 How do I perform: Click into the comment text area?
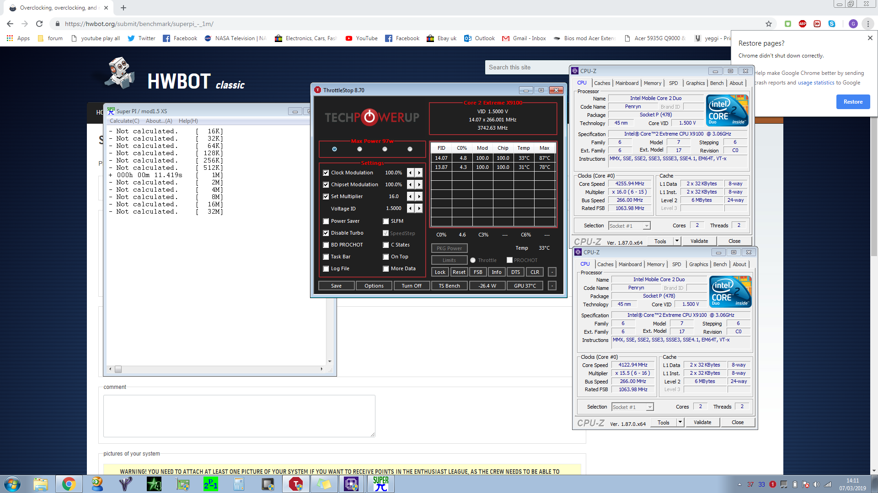click(239, 416)
